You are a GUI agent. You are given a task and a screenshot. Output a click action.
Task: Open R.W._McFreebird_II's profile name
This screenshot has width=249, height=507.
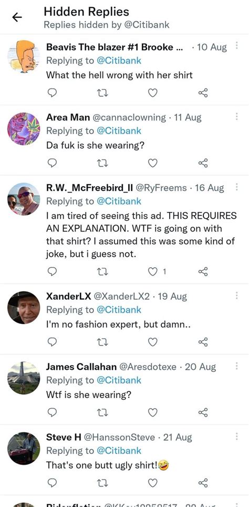90,188
